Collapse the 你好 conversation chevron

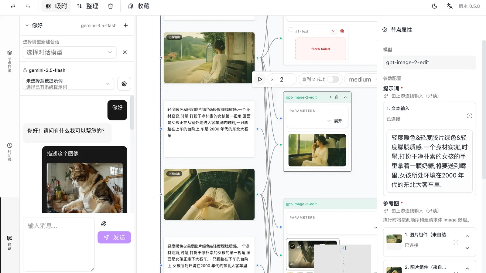click(x=27, y=25)
